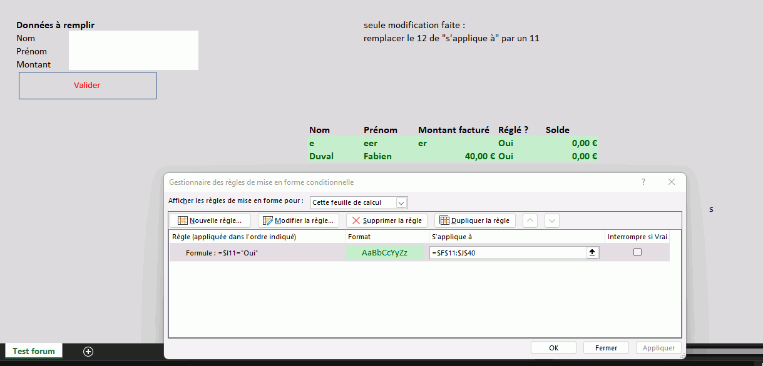Click the Duval cell in the table
The height and width of the screenshot is (366, 763).
click(x=321, y=157)
